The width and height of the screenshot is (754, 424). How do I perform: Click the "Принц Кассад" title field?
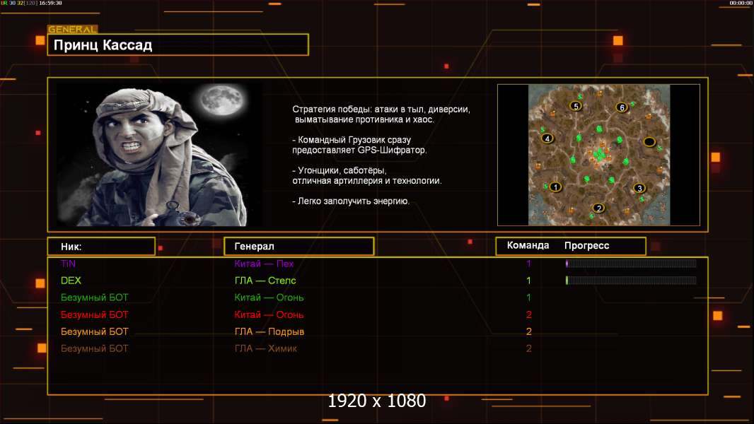pyautogui.click(x=178, y=45)
